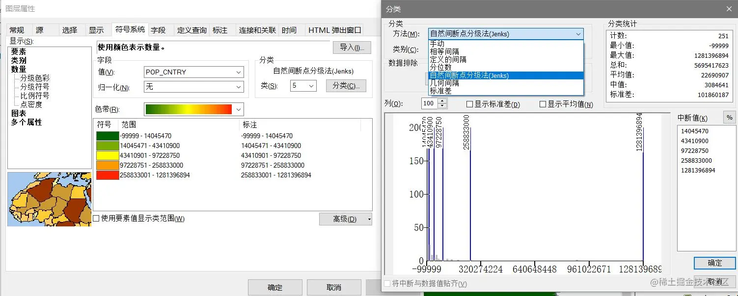Select 分级色彩 under 数量
The image size is (738, 296).
[x=34, y=78]
